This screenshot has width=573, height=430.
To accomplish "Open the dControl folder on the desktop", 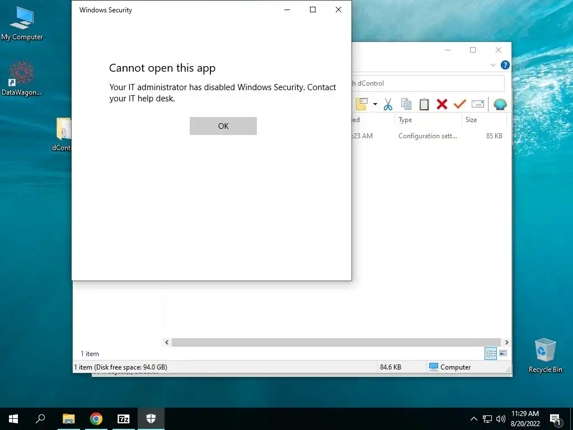I will (x=63, y=134).
